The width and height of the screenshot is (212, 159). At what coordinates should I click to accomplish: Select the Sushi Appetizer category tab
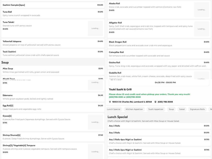click(x=156, y=109)
